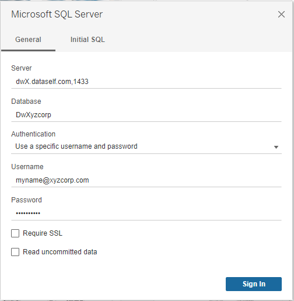The width and height of the screenshot is (294, 301).
Task: Tick the Read uncommitted data checkbox
Action: click(15, 252)
